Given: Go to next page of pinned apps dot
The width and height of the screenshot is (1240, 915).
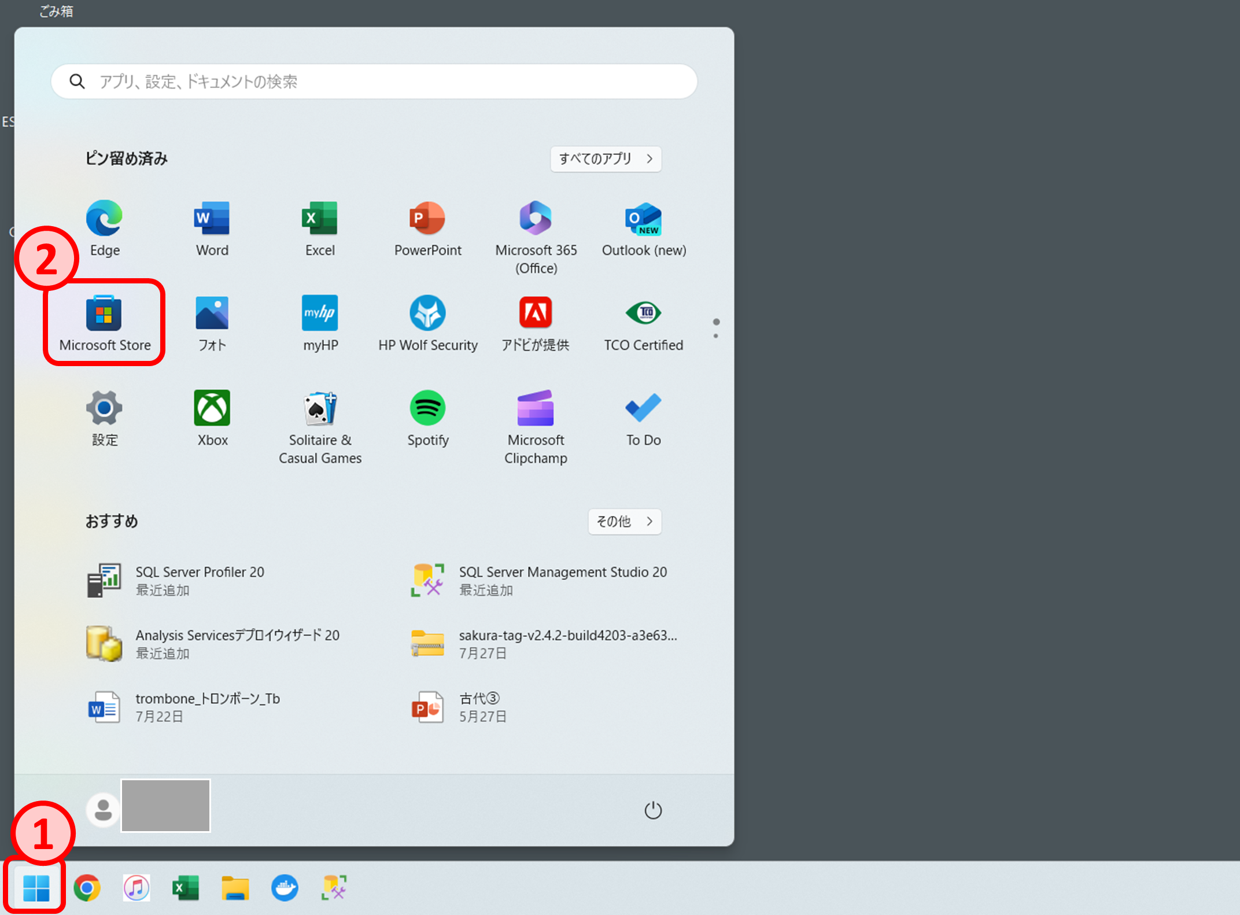Looking at the screenshot, I should tap(716, 336).
